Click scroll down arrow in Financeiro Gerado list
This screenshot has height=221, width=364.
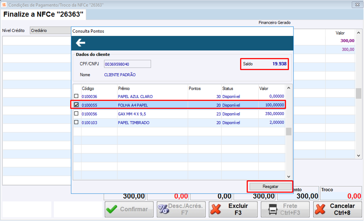pyautogui.click(x=359, y=156)
